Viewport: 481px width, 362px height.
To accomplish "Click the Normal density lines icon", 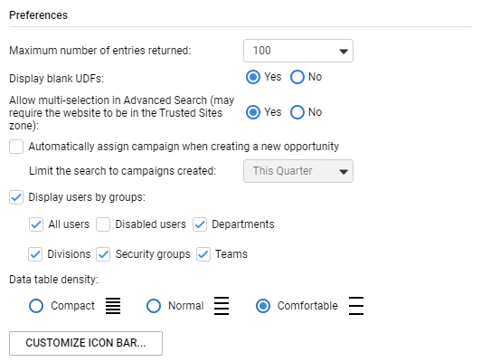I will point(222,306).
